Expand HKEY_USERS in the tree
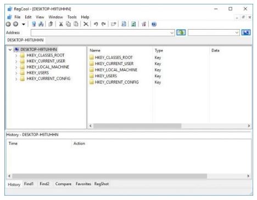Viewport: 257px width, 200px height. pos(16,73)
